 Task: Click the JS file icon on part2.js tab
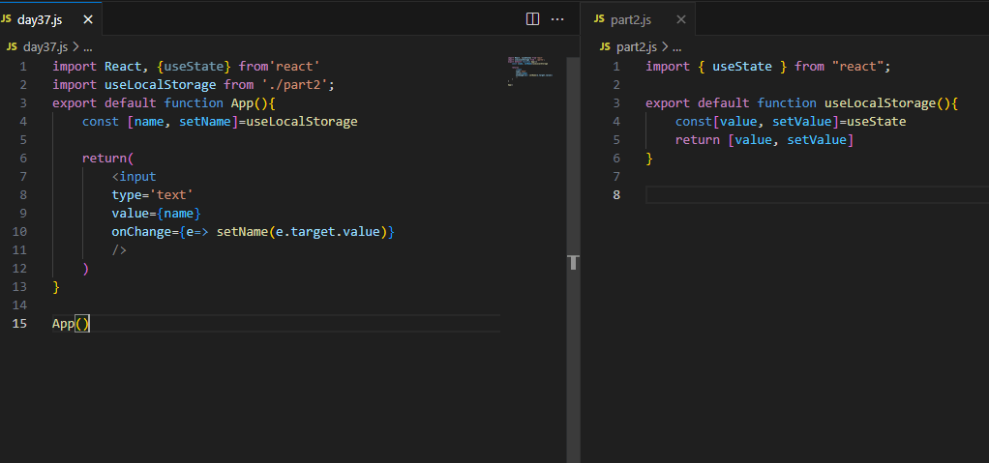click(x=599, y=19)
